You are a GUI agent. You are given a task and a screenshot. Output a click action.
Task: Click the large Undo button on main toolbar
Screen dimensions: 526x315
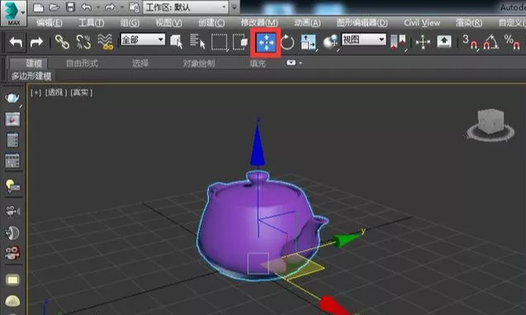click(x=16, y=42)
